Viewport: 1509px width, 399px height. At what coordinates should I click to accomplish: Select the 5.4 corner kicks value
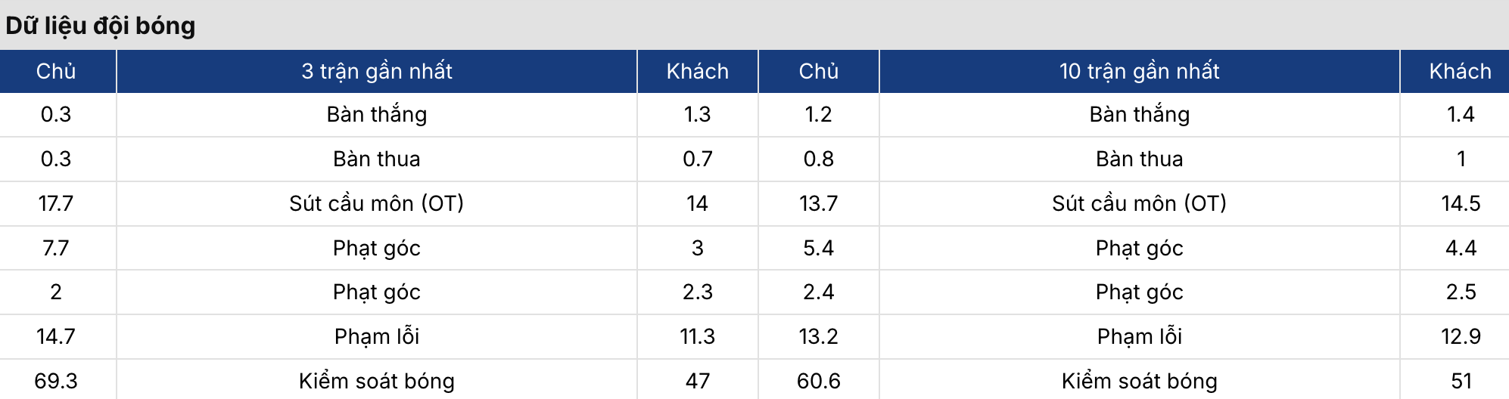[x=818, y=248]
